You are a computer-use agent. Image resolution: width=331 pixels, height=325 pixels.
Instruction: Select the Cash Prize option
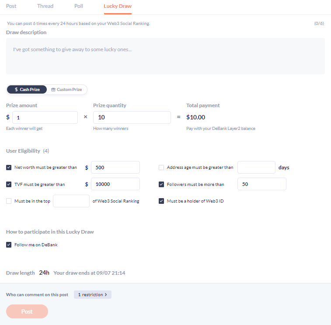tap(27, 89)
